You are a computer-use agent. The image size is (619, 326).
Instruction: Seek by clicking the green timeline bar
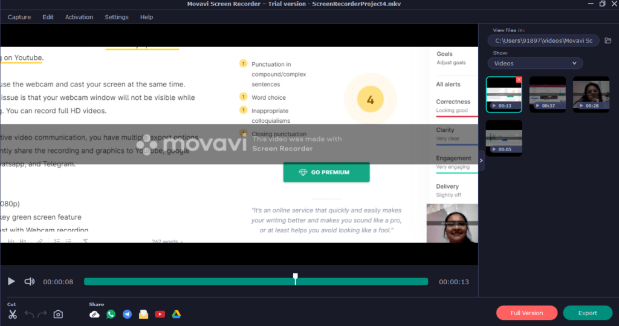pyautogui.click(x=256, y=282)
